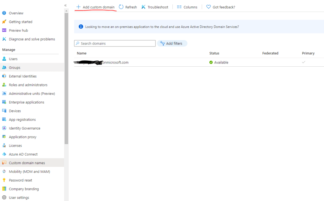The width and height of the screenshot is (324, 201).
Task: Open Azure AD Connect from the sidebar
Action: point(23,154)
